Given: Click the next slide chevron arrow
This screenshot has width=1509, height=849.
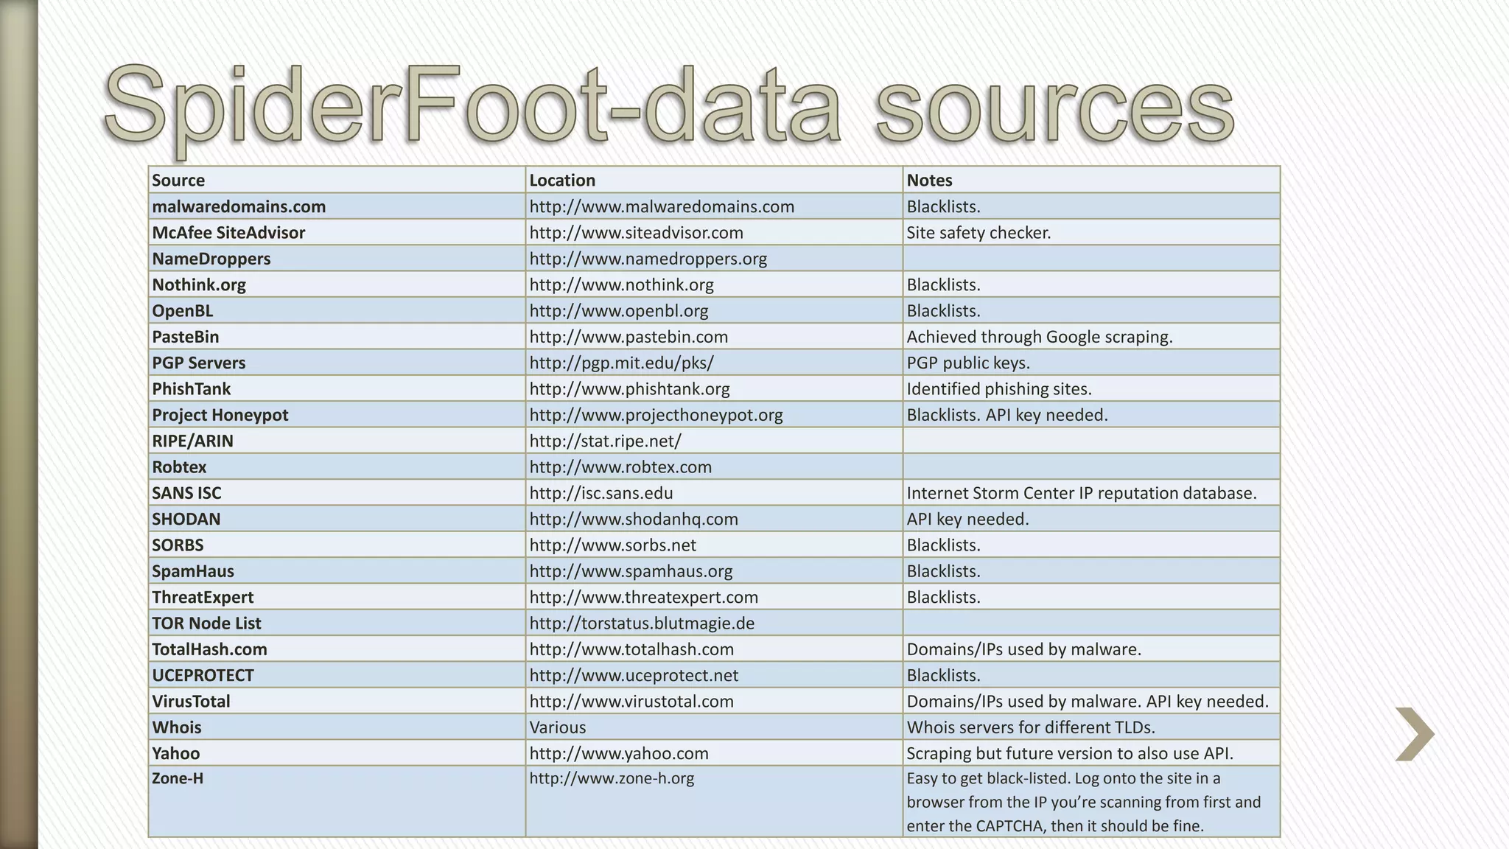Looking at the screenshot, I should pyautogui.click(x=1414, y=734).
